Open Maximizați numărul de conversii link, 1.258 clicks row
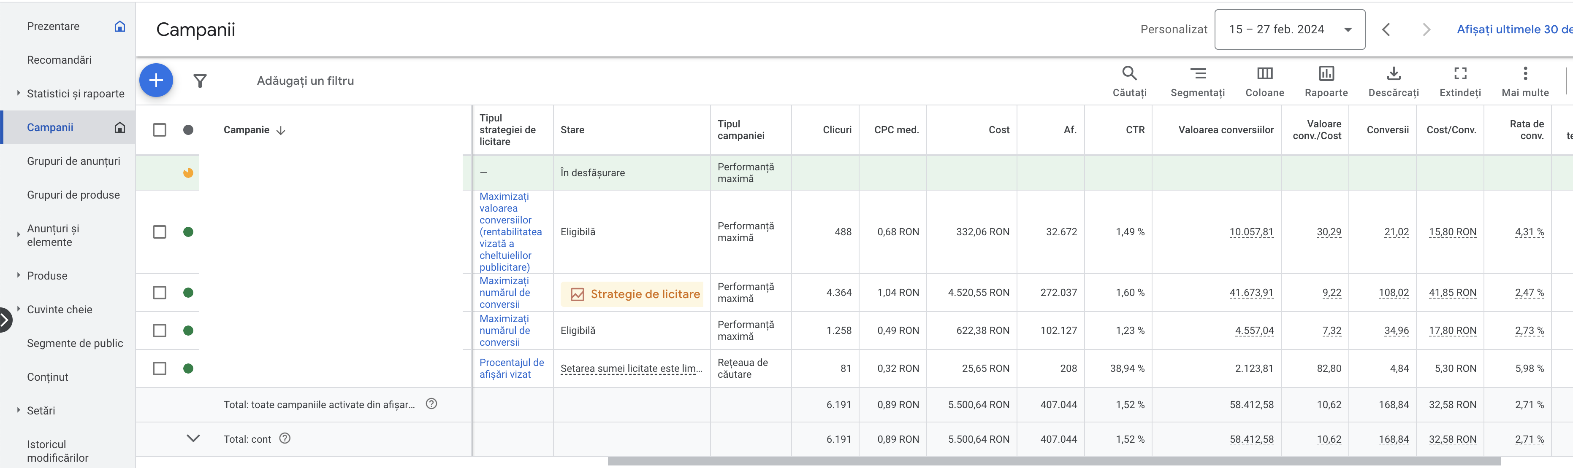The height and width of the screenshot is (468, 1573). pyautogui.click(x=504, y=330)
